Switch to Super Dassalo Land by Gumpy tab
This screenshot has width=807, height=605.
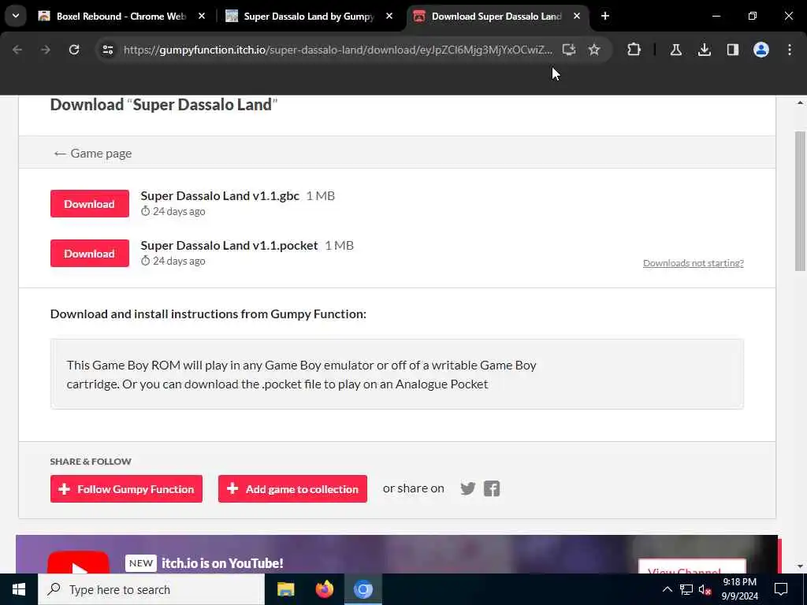coord(309,16)
